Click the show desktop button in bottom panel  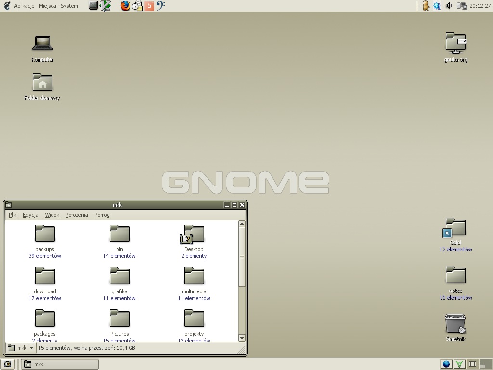[8, 364]
